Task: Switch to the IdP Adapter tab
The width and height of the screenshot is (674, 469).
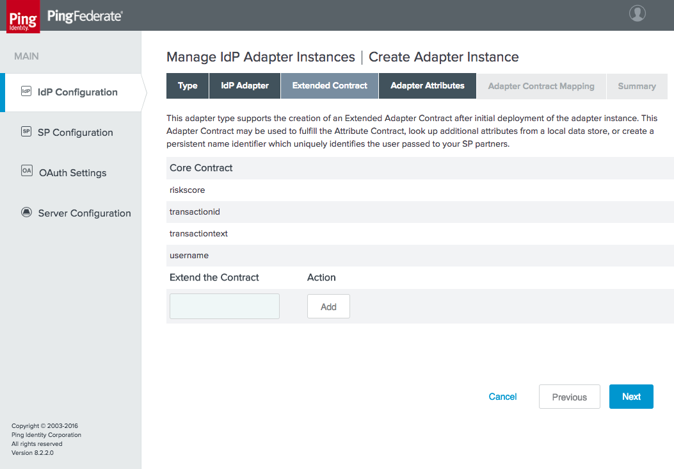Action: click(x=245, y=86)
